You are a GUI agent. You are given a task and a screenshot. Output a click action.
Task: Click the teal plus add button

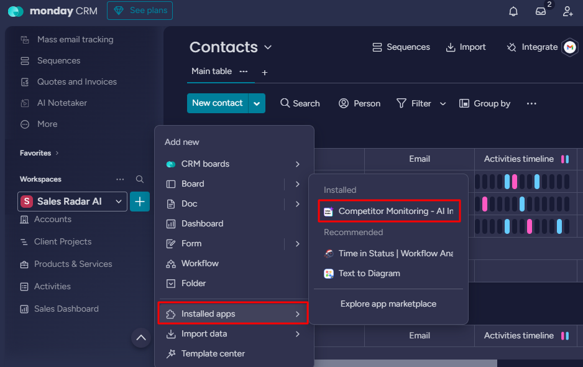[x=140, y=202]
